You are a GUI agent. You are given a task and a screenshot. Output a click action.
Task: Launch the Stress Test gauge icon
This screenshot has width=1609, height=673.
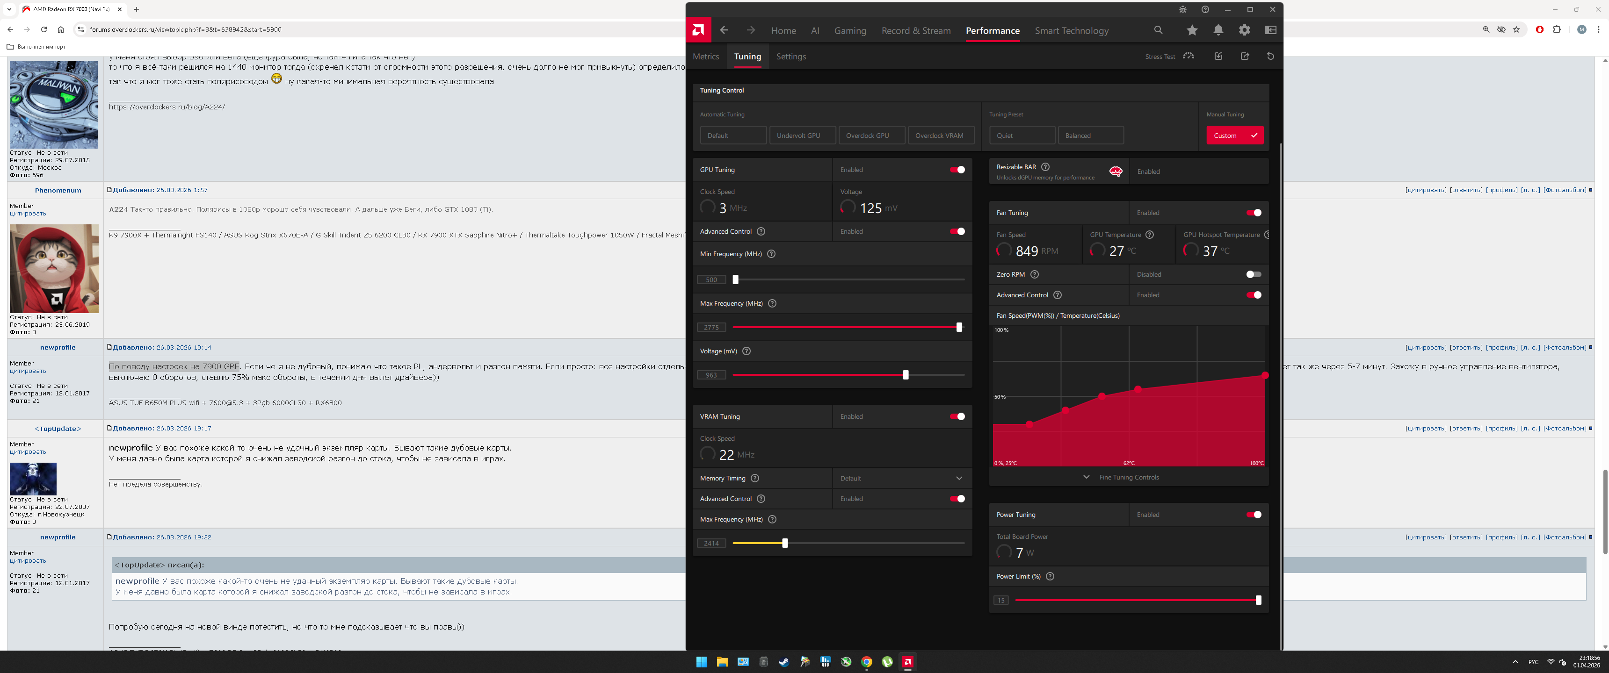coord(1189,56)
